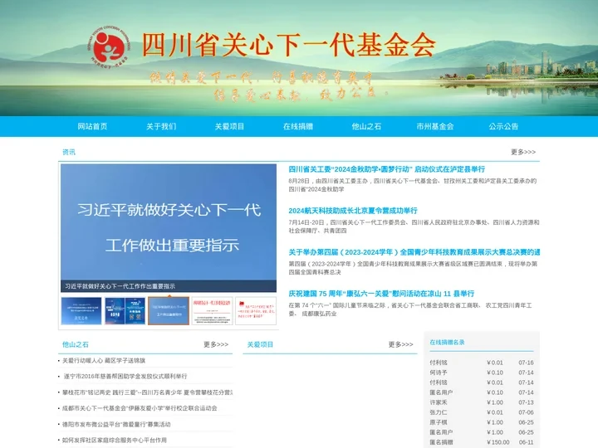598x448 pixels.
Task: Open the article 德阳市发布微公益平台 微爱童行
Action: point(116,425)
